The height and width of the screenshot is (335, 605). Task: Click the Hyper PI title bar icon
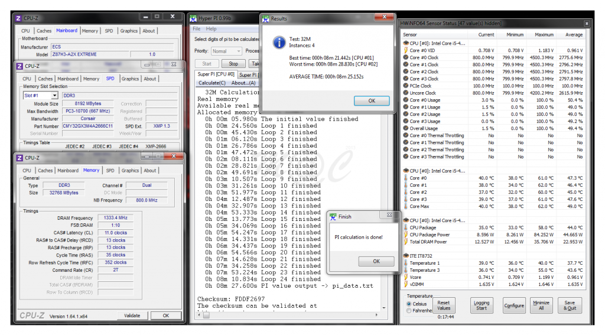pos(194,18)
